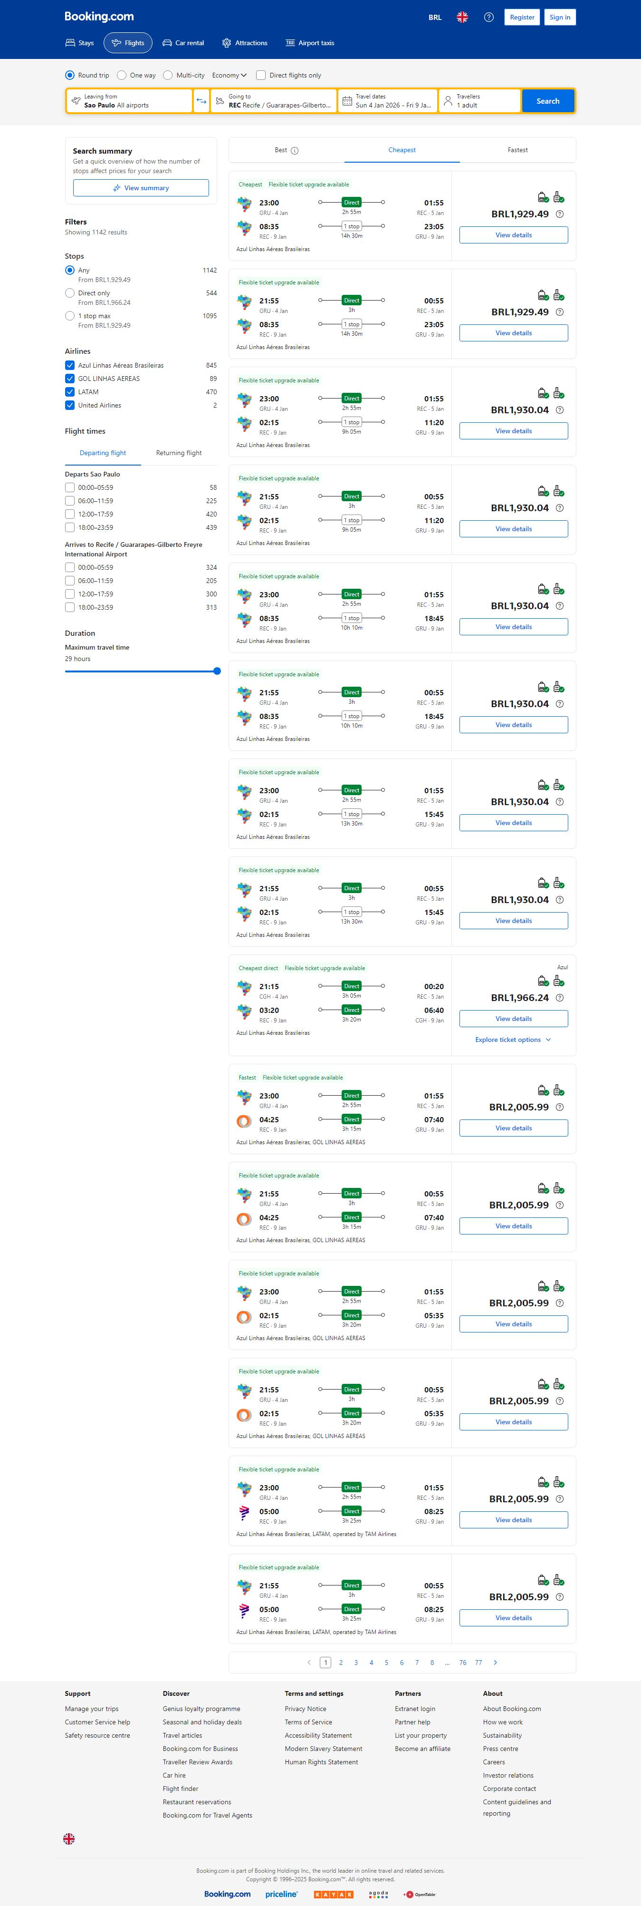Enable the Direct flights only checkbox
The image size is (641, 1906).
[261, 76]
